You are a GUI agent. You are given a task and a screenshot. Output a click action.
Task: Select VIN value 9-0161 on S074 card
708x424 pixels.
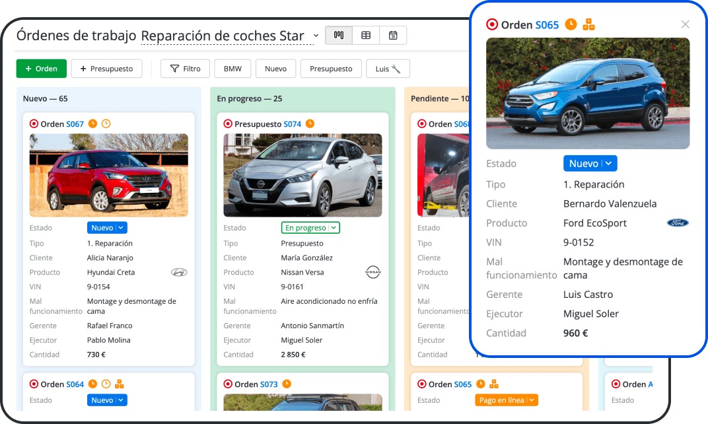[x=292, y=287]
